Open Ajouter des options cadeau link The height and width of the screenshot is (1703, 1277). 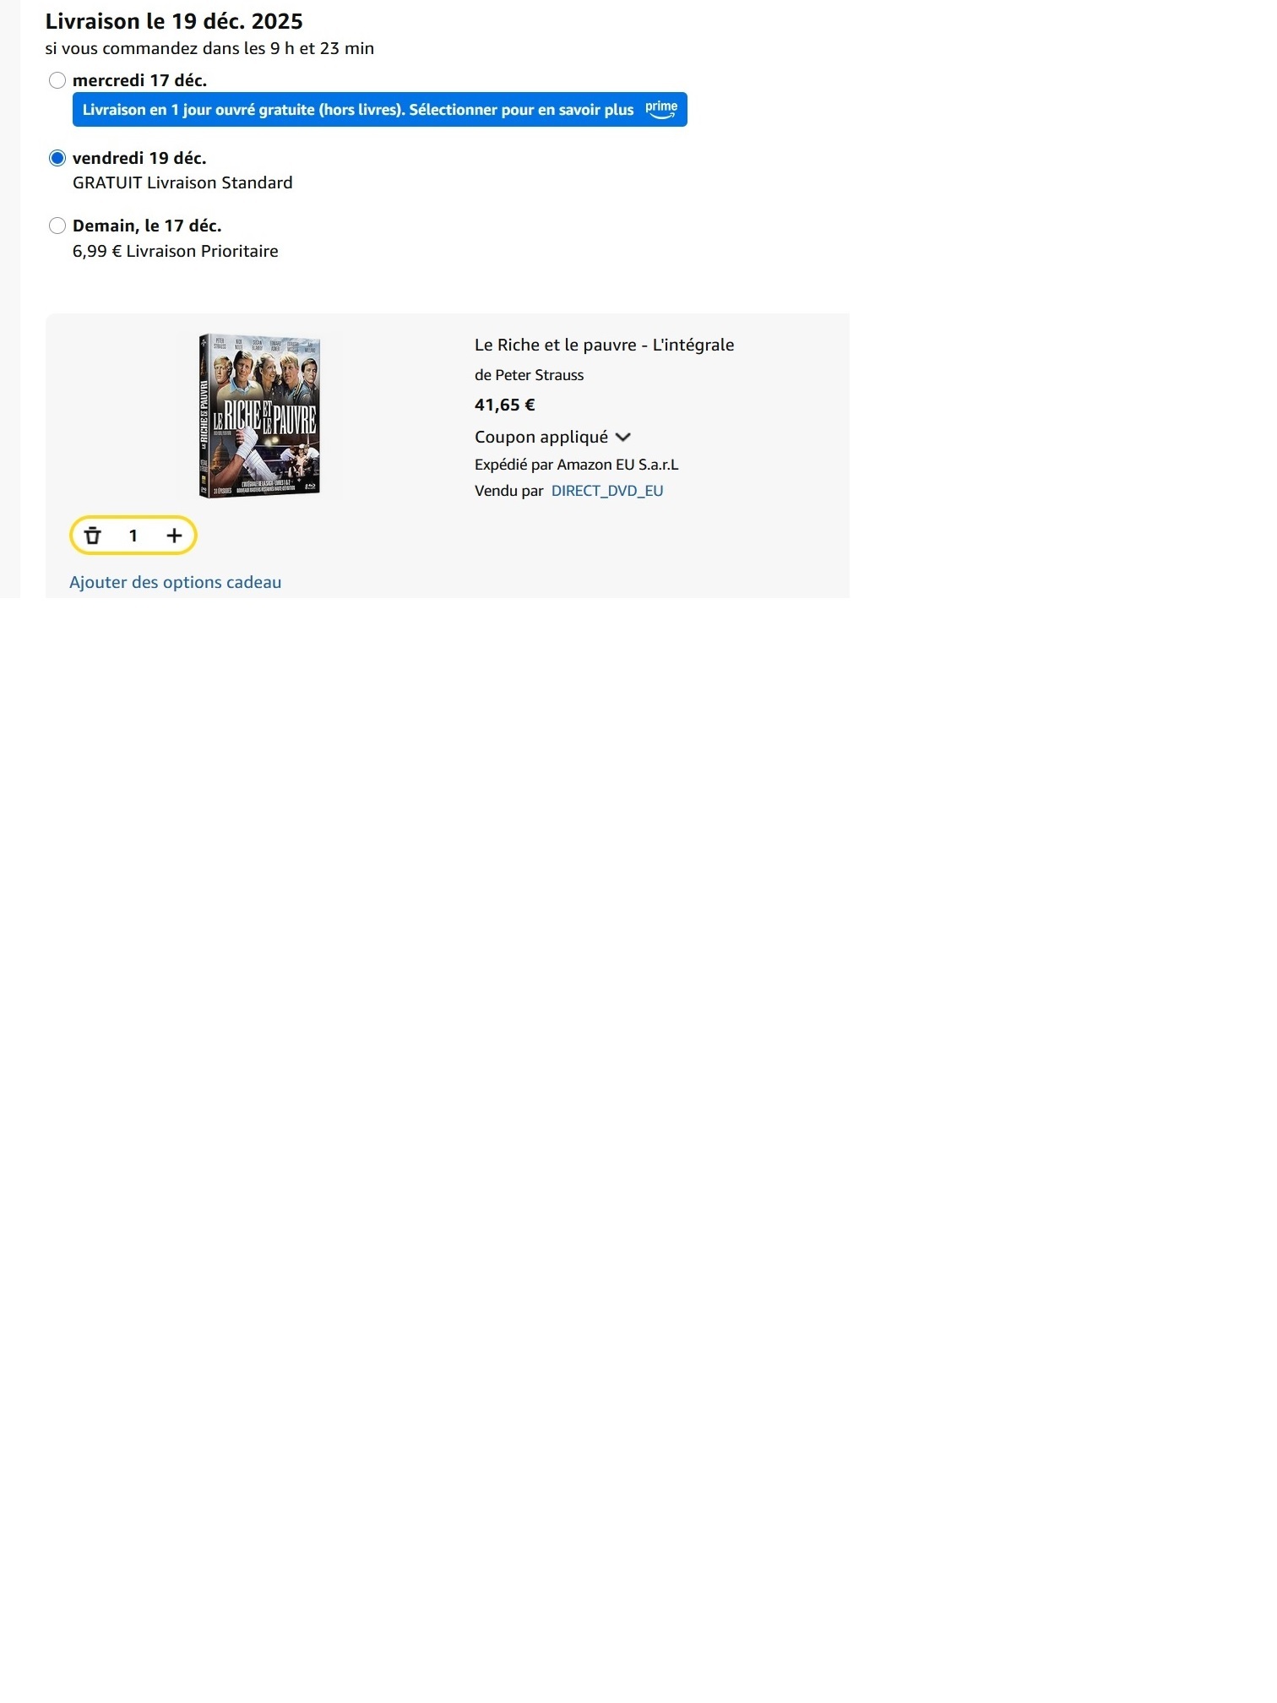[x=176, y=582]
